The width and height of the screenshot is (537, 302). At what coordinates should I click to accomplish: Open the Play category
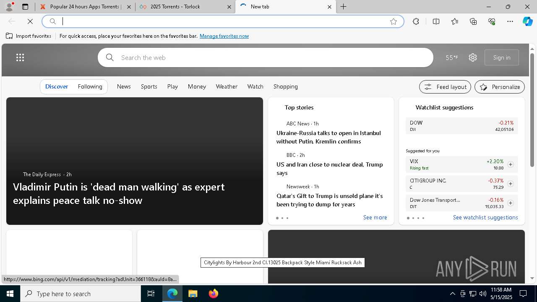[172, 86]
